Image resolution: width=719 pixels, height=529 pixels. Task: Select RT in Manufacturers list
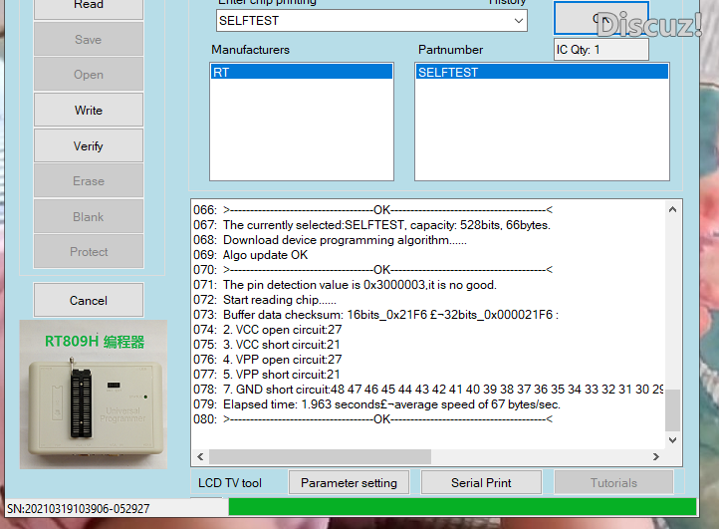point(301,73)
